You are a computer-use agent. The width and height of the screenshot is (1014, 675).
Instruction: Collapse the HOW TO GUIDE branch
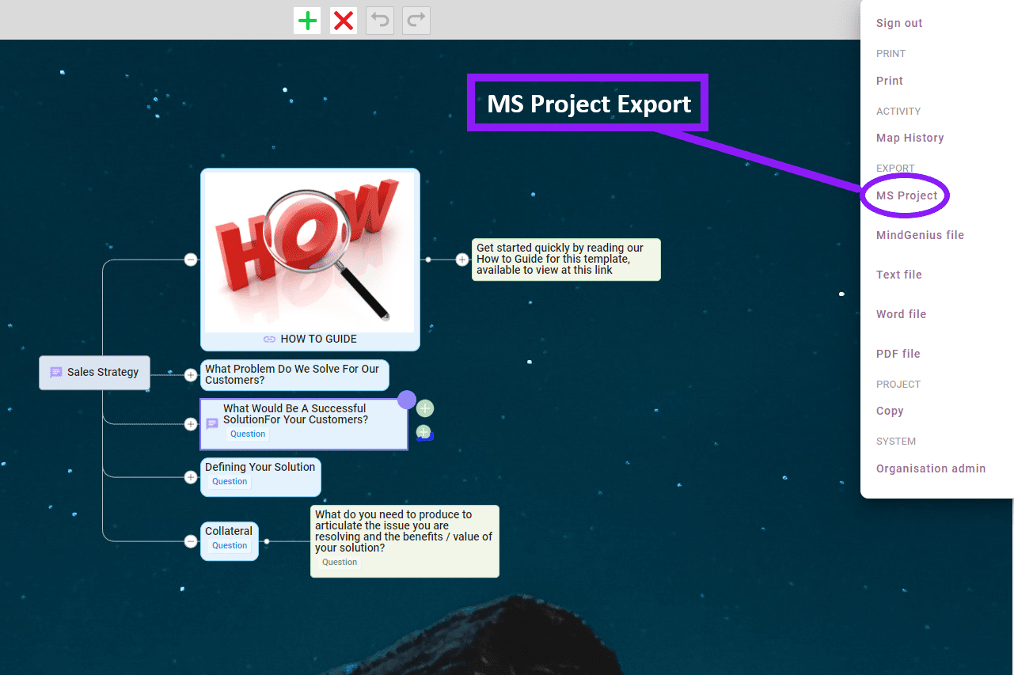click(x=191, y=260)
